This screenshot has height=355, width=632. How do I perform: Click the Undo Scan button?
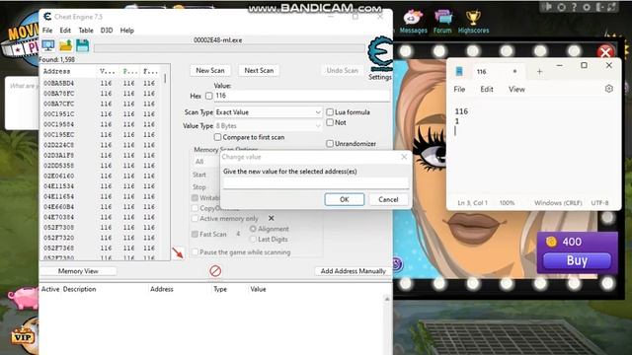pos(343,70)
